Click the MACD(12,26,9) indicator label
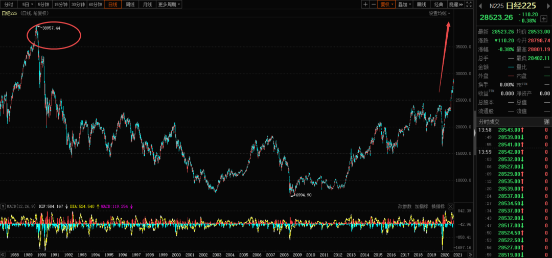This screenshot has height=258, width=552. point(21,206)
